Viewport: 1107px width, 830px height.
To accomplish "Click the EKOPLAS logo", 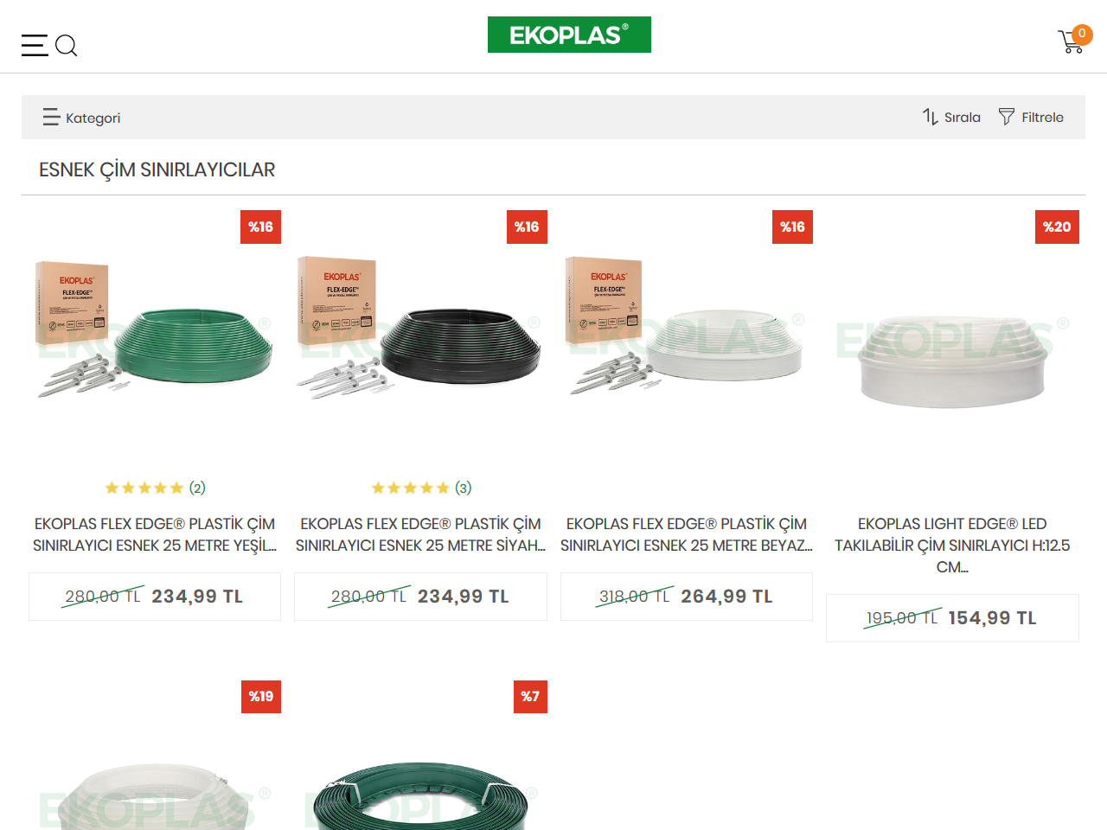I will [569, 35].
